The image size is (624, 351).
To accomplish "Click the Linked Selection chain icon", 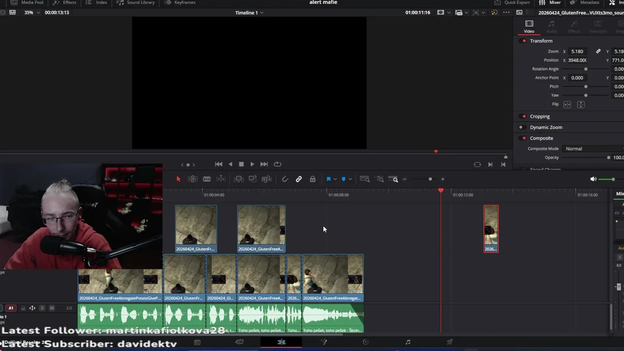I will tap(299, 179).
